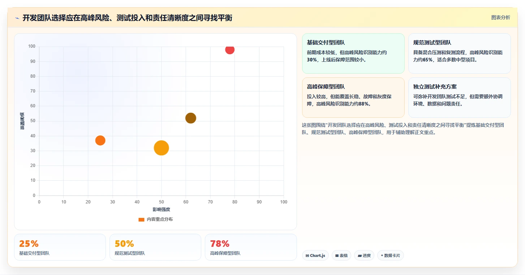Open the 高峰保障型团队 description card
525x275 pixels.
(353, 98)
